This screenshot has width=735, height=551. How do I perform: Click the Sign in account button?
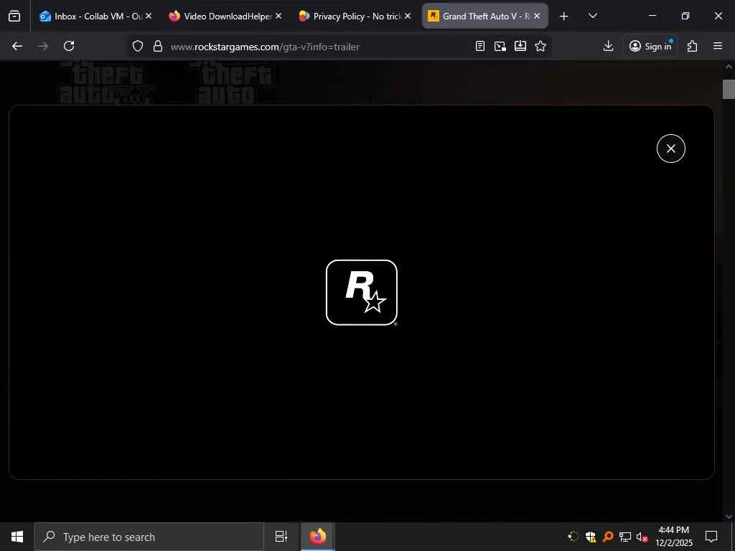pyautogui.click(x=650, y=46)
